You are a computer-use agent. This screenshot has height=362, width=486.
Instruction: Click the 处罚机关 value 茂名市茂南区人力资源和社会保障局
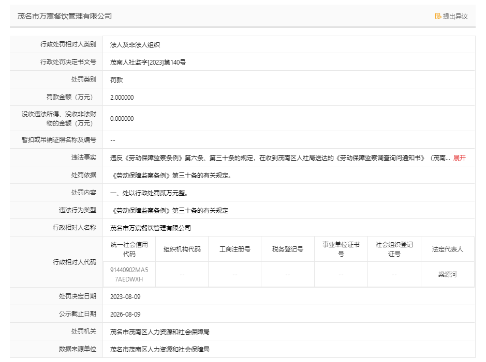159,332
